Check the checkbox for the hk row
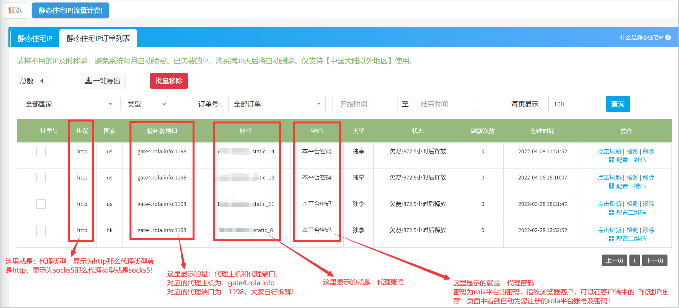The width and height of the screenshot is (679, 308). 41,230
